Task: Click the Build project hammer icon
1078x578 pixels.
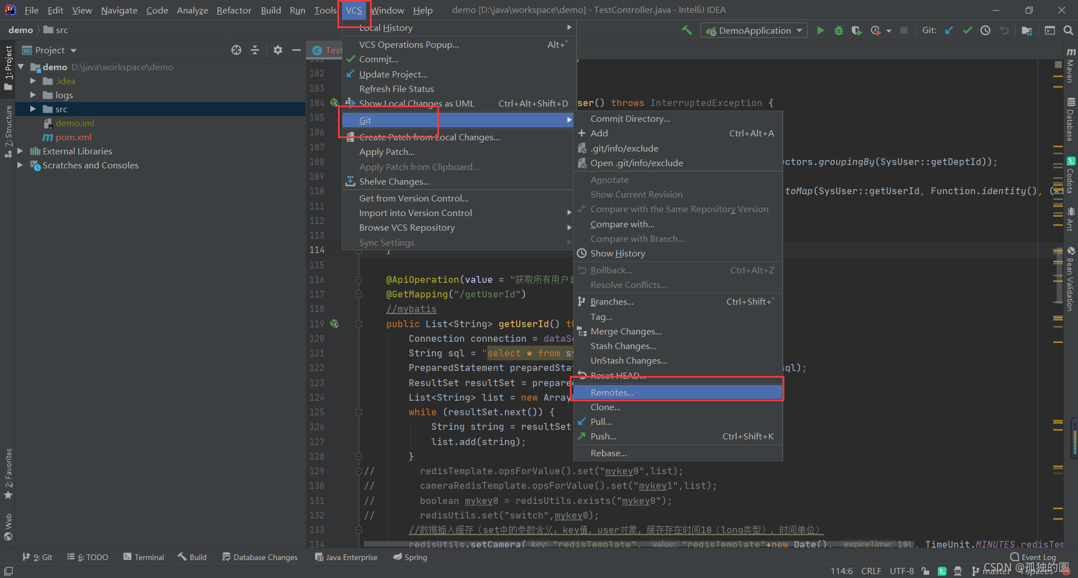Action: 687,30
